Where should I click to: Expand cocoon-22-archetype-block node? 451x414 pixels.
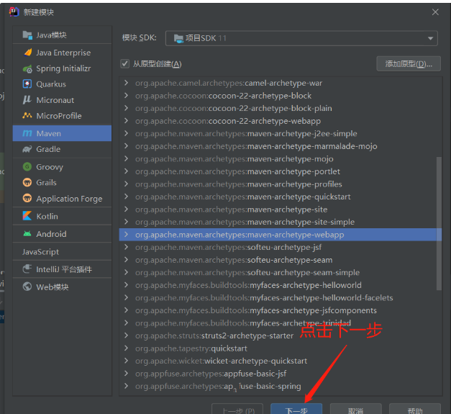click(126, 96)
